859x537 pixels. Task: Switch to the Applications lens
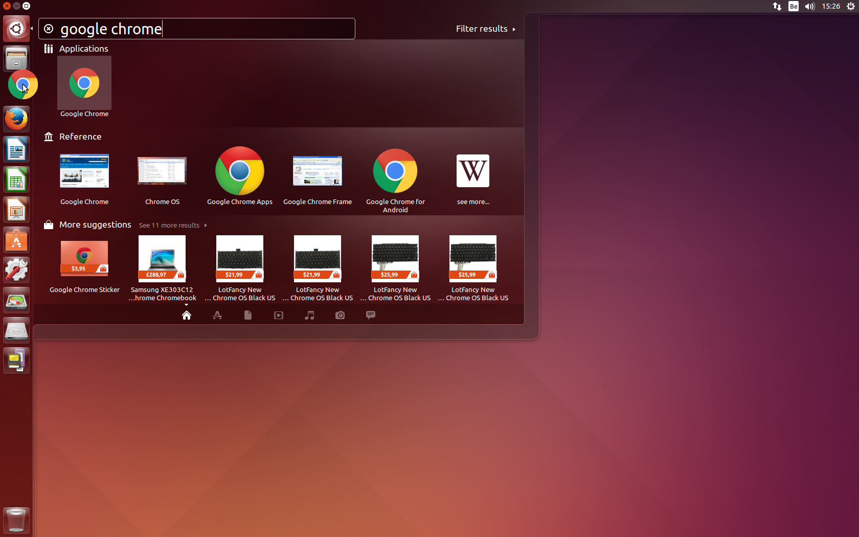pos(217,315)
